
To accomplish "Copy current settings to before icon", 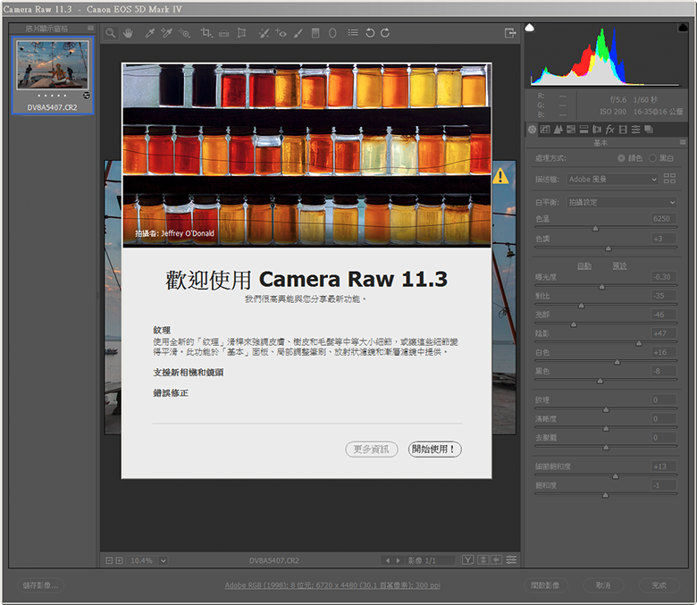I will (x=497, y=560).
